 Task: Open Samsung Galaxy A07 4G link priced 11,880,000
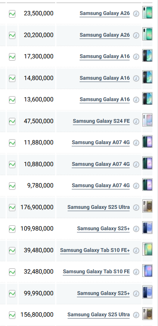click(x=101, y=143)
